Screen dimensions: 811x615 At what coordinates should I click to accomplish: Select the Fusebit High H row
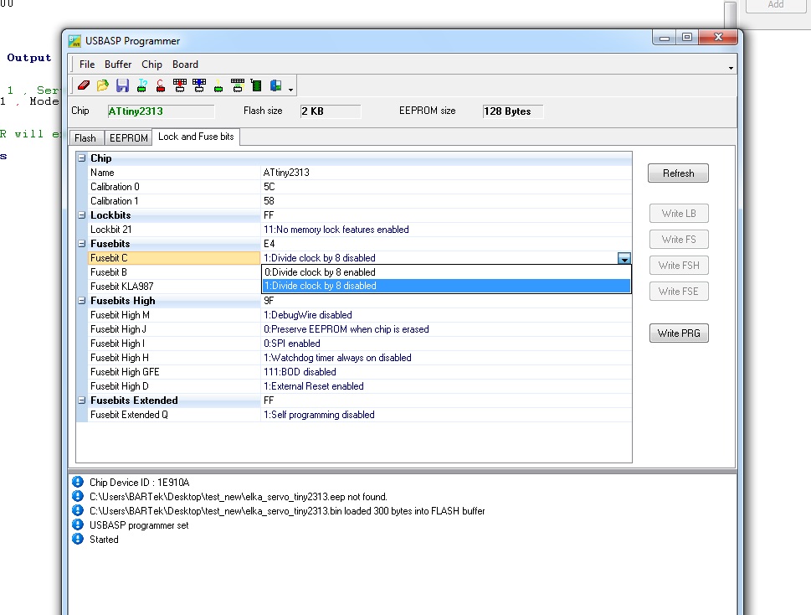coord(360,358)
